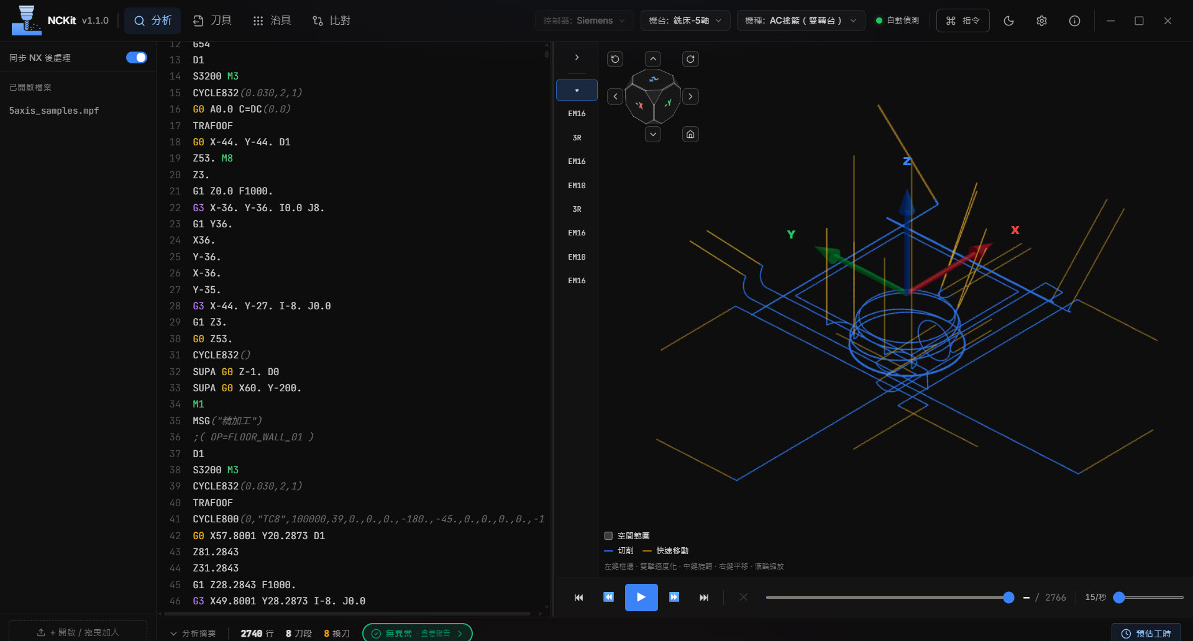Open the 控制器 Siemens dropdown
The height and width of the screenshot is (641, 1193).
coord(584,20)
